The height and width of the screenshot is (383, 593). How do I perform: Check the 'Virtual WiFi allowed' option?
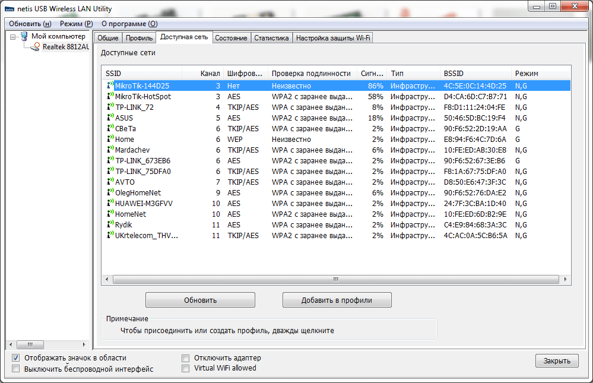tap(186, 368)
